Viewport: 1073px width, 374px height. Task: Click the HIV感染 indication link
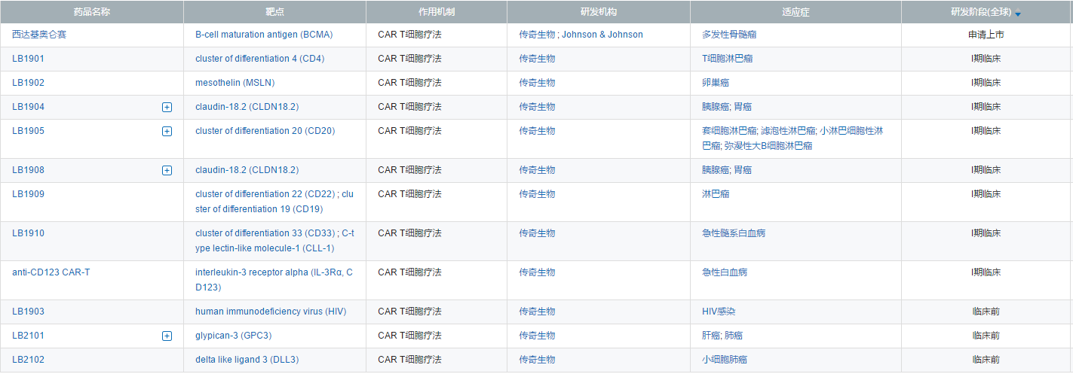tap(719, 312)
